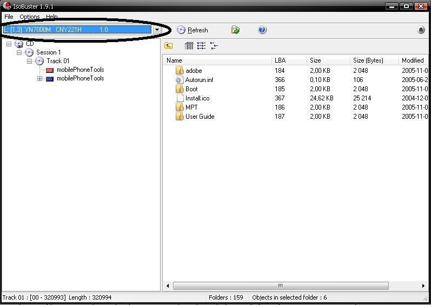Go up one folder level icon
431x305 pixels.
click(x=169, y=45)
